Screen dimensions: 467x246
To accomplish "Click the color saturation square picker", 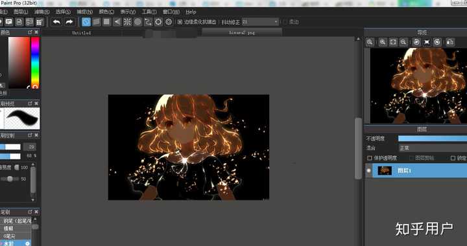I will 19,62.
